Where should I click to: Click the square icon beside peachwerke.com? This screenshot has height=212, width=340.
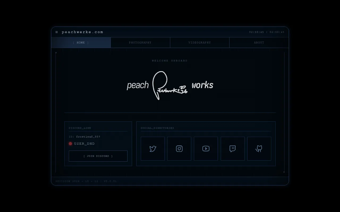[57, 32]
